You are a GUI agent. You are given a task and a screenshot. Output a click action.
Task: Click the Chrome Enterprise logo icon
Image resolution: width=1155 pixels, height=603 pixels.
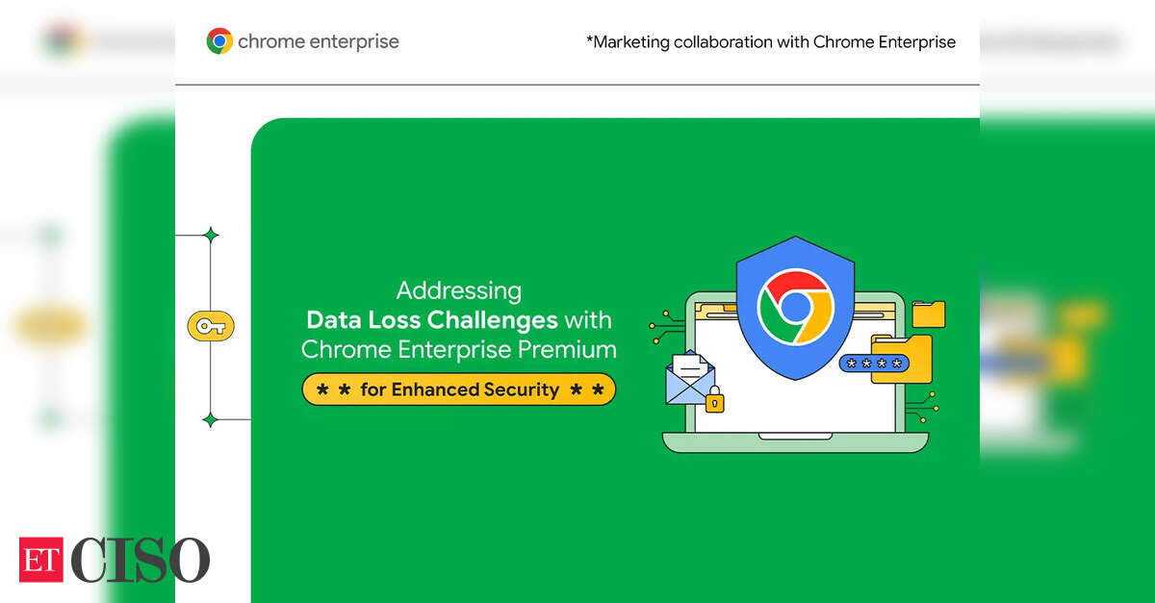pyautogui.click(x=219, y=41)
